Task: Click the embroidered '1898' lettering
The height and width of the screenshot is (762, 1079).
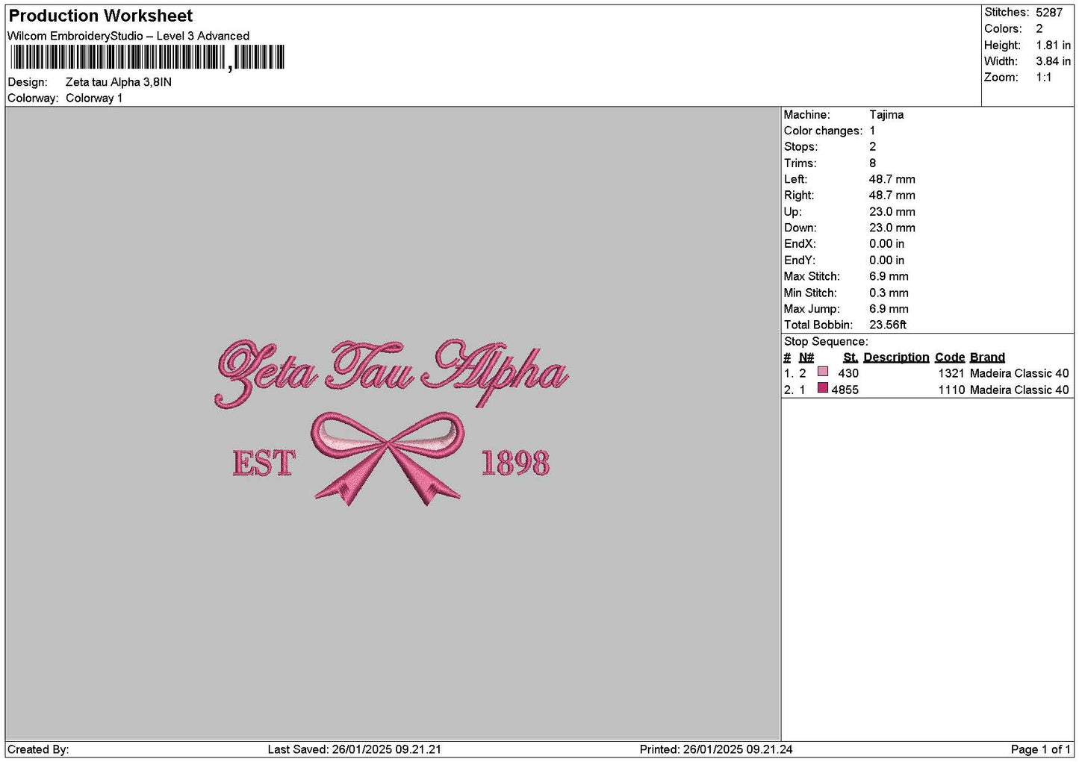Action: [515, 463]
